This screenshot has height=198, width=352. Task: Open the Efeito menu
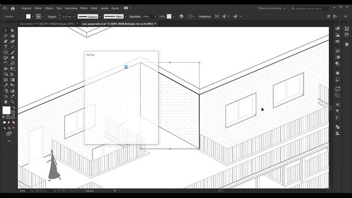point(84,8)
